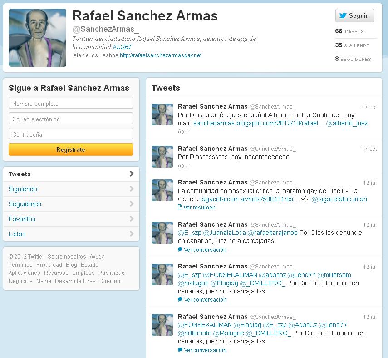Click avatar of the Tinelli maratón tweet
Viewport: 388px width, 358px height.
[162, 190]
